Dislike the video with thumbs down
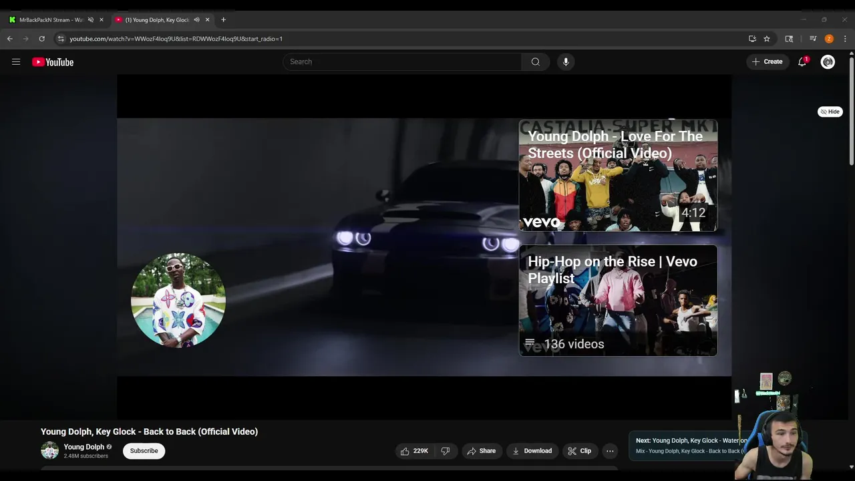 tap(445, 451)
